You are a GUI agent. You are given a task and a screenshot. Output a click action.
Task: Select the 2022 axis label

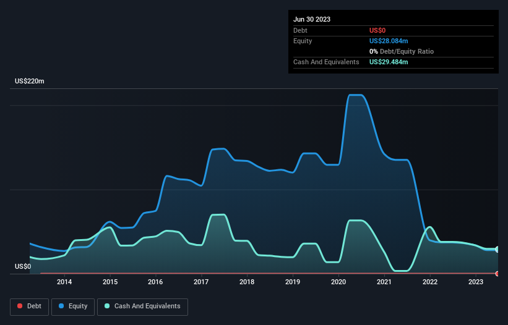point(430,282)
